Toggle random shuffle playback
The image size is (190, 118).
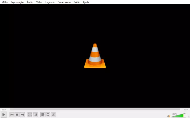point(53,115)
